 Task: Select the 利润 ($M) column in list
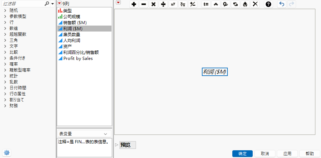coord(84,29)
